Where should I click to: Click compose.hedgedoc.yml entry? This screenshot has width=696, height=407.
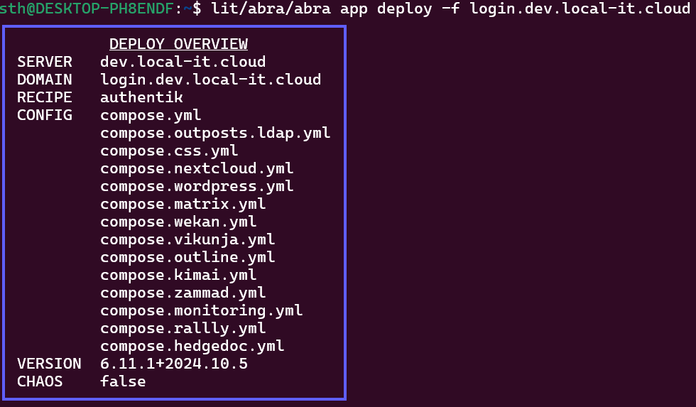click(192, 346)
